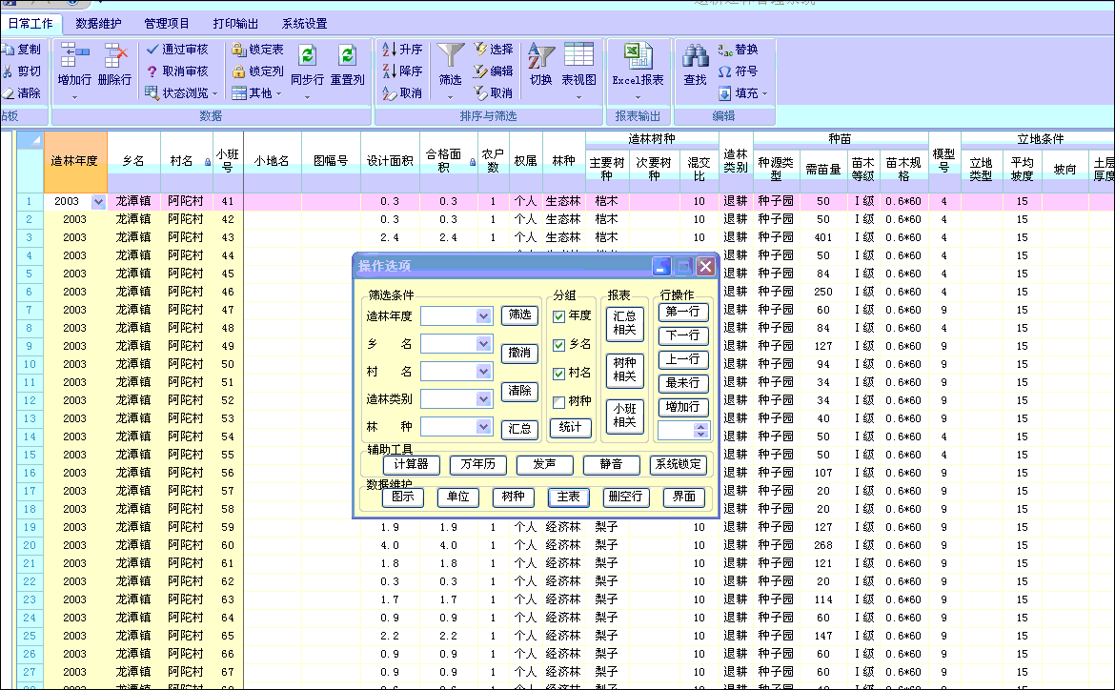The image size is (1115, 690).
Task: Click the 重置列 refresh icon
Action: pos(347,54)
